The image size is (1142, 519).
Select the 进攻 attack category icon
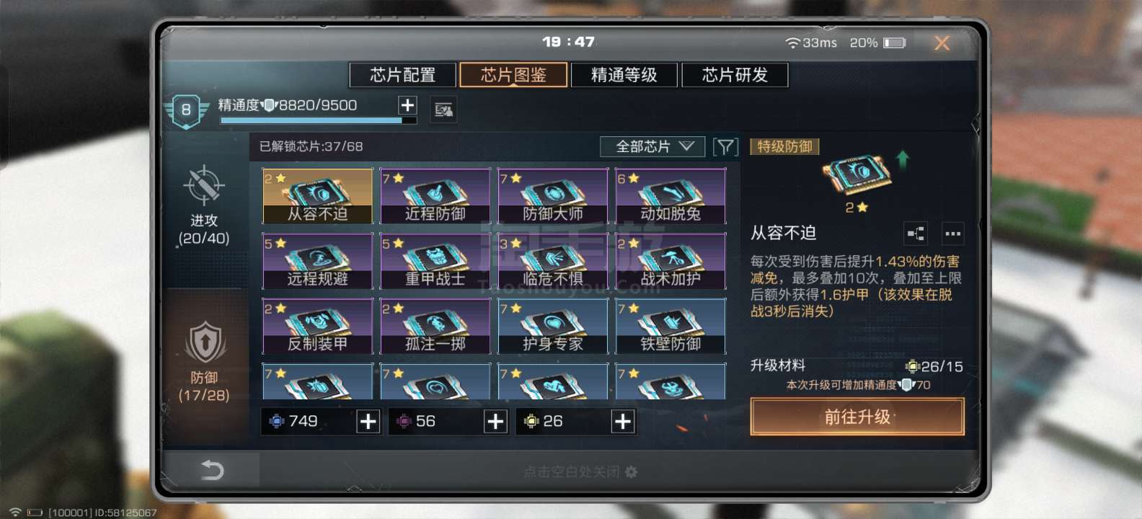coord(204,186)
